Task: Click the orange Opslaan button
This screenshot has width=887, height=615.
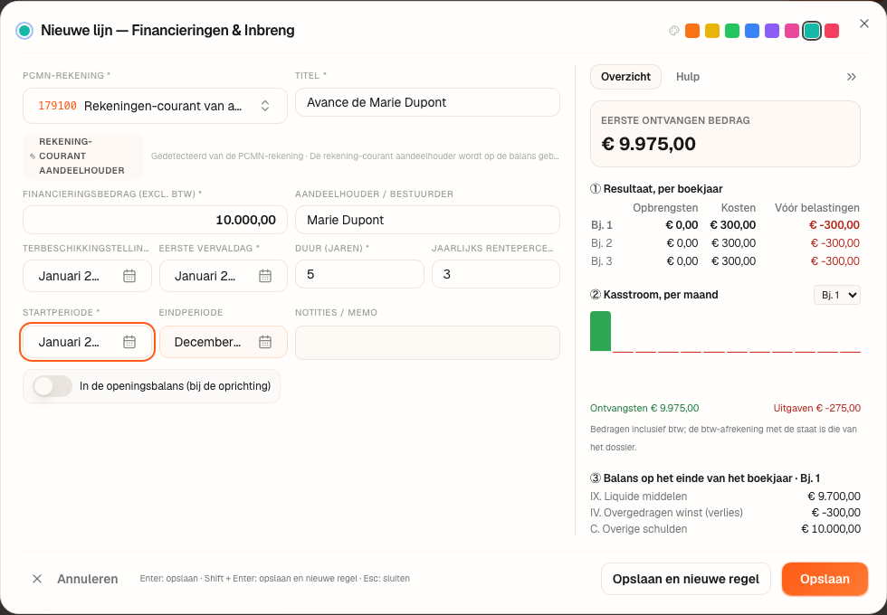Action: tap(825, 579)
